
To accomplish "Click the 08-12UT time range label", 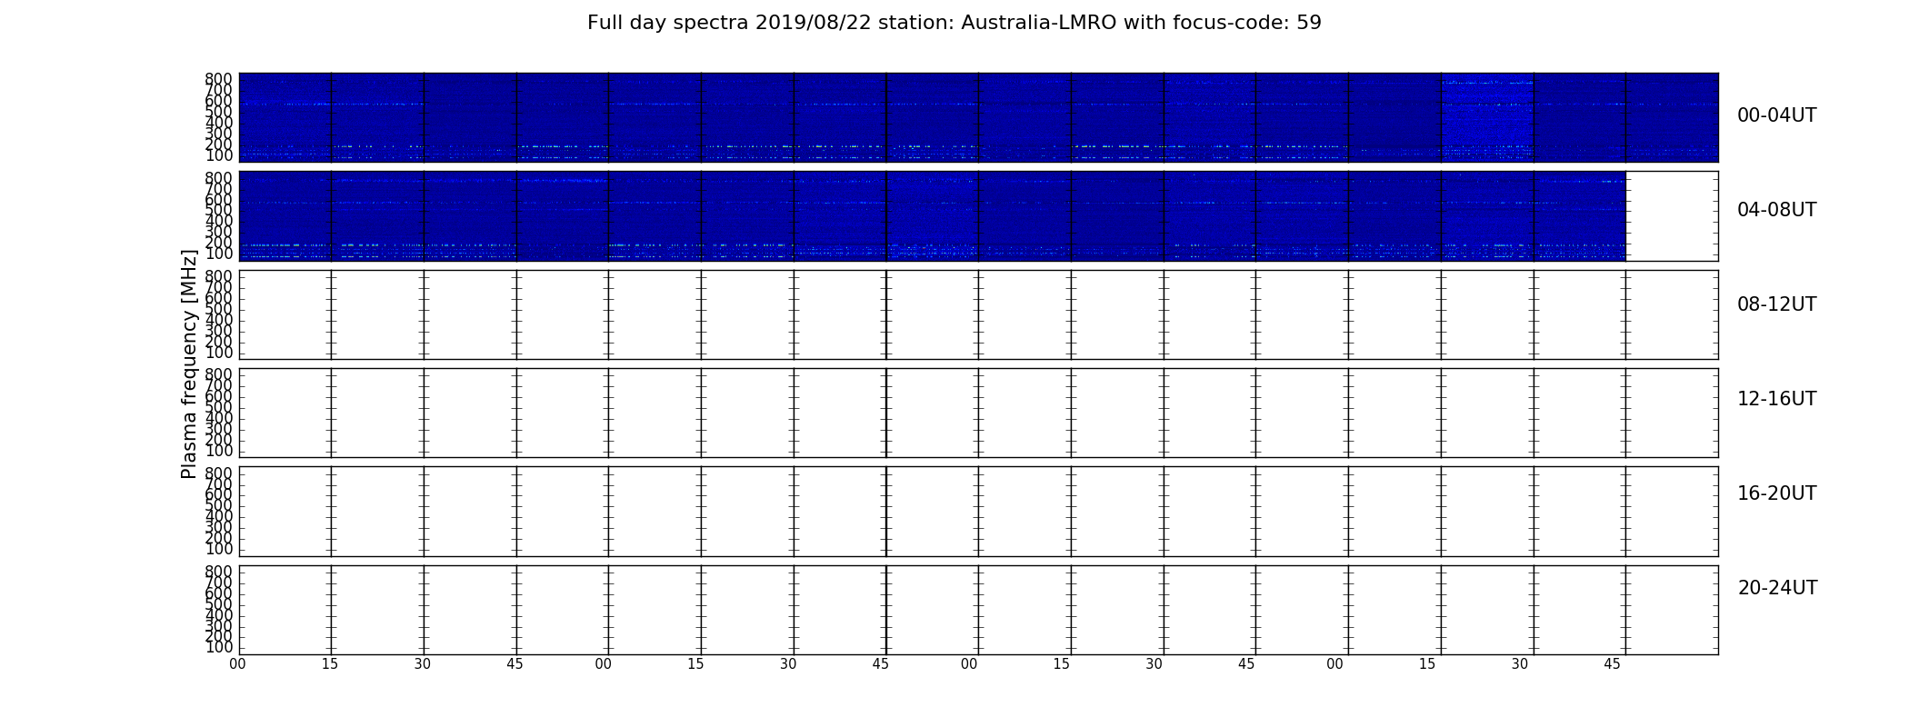I will [x=1776, y=304].
